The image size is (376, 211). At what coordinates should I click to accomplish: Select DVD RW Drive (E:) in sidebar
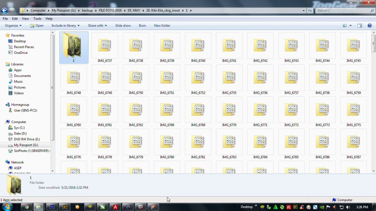(x=27, y=139)
